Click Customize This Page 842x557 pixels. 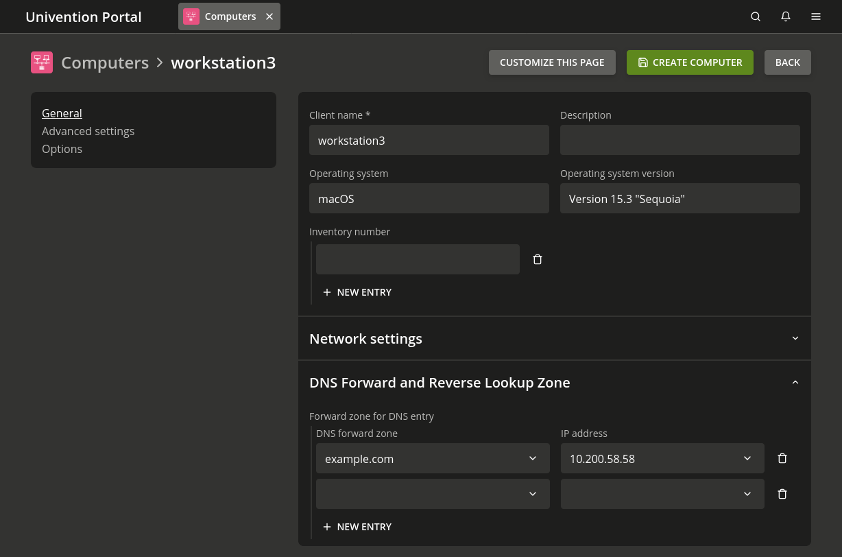[x=552, y=62]
